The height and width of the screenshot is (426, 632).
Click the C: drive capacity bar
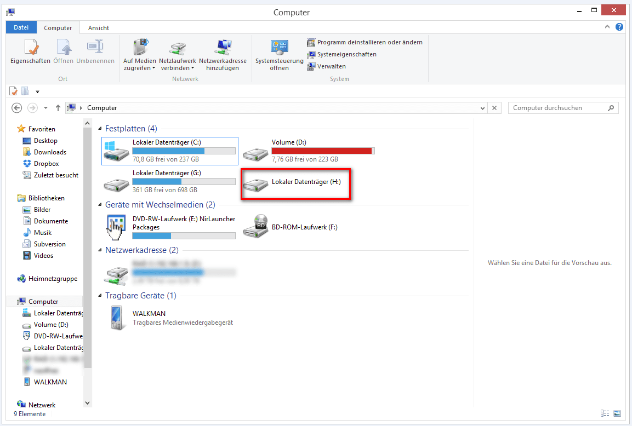tap(184, 151)
